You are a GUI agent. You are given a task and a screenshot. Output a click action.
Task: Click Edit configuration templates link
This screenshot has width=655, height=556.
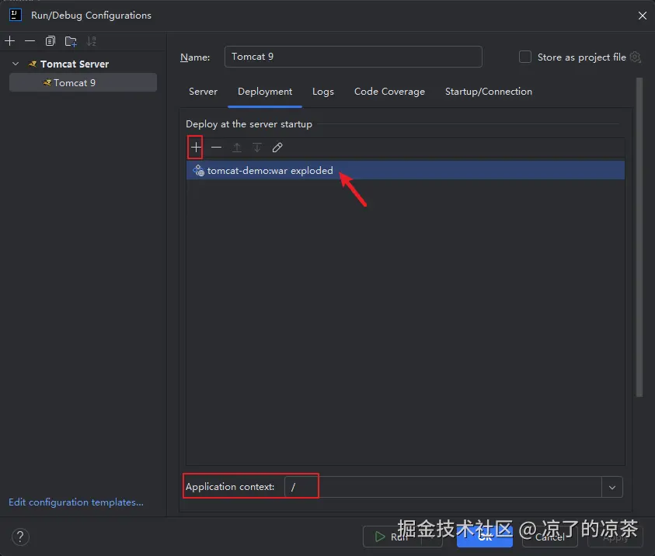tap(76, 502)
